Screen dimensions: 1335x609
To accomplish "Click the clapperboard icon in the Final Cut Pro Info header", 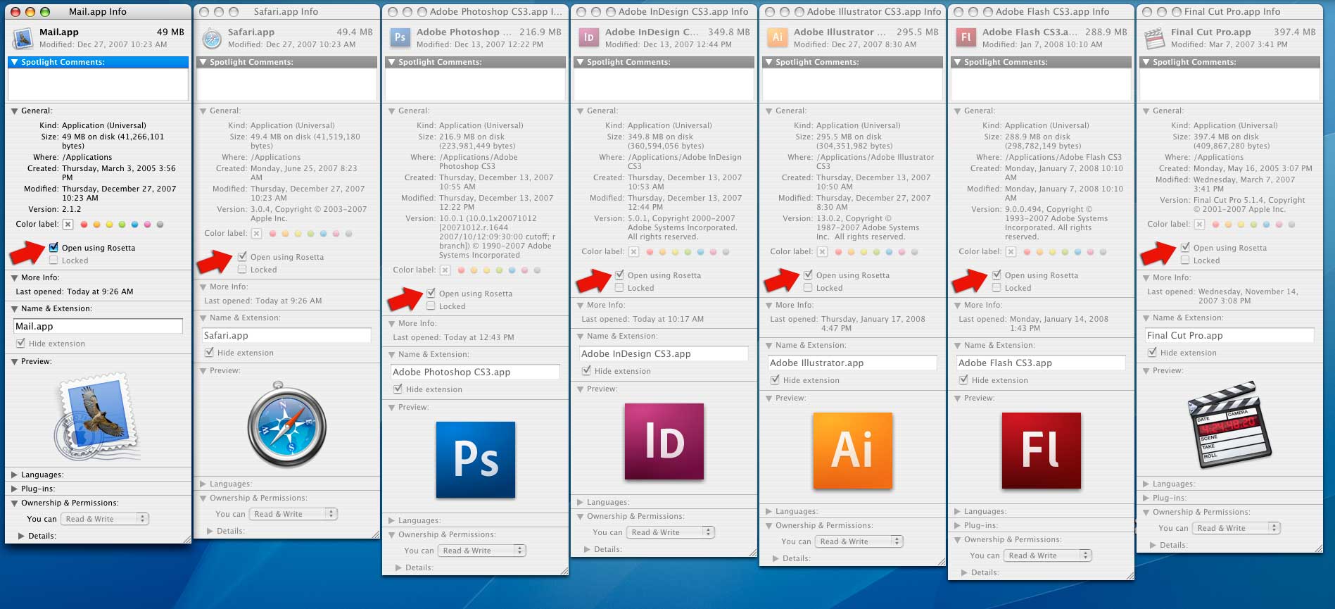I will (1155, 39).
